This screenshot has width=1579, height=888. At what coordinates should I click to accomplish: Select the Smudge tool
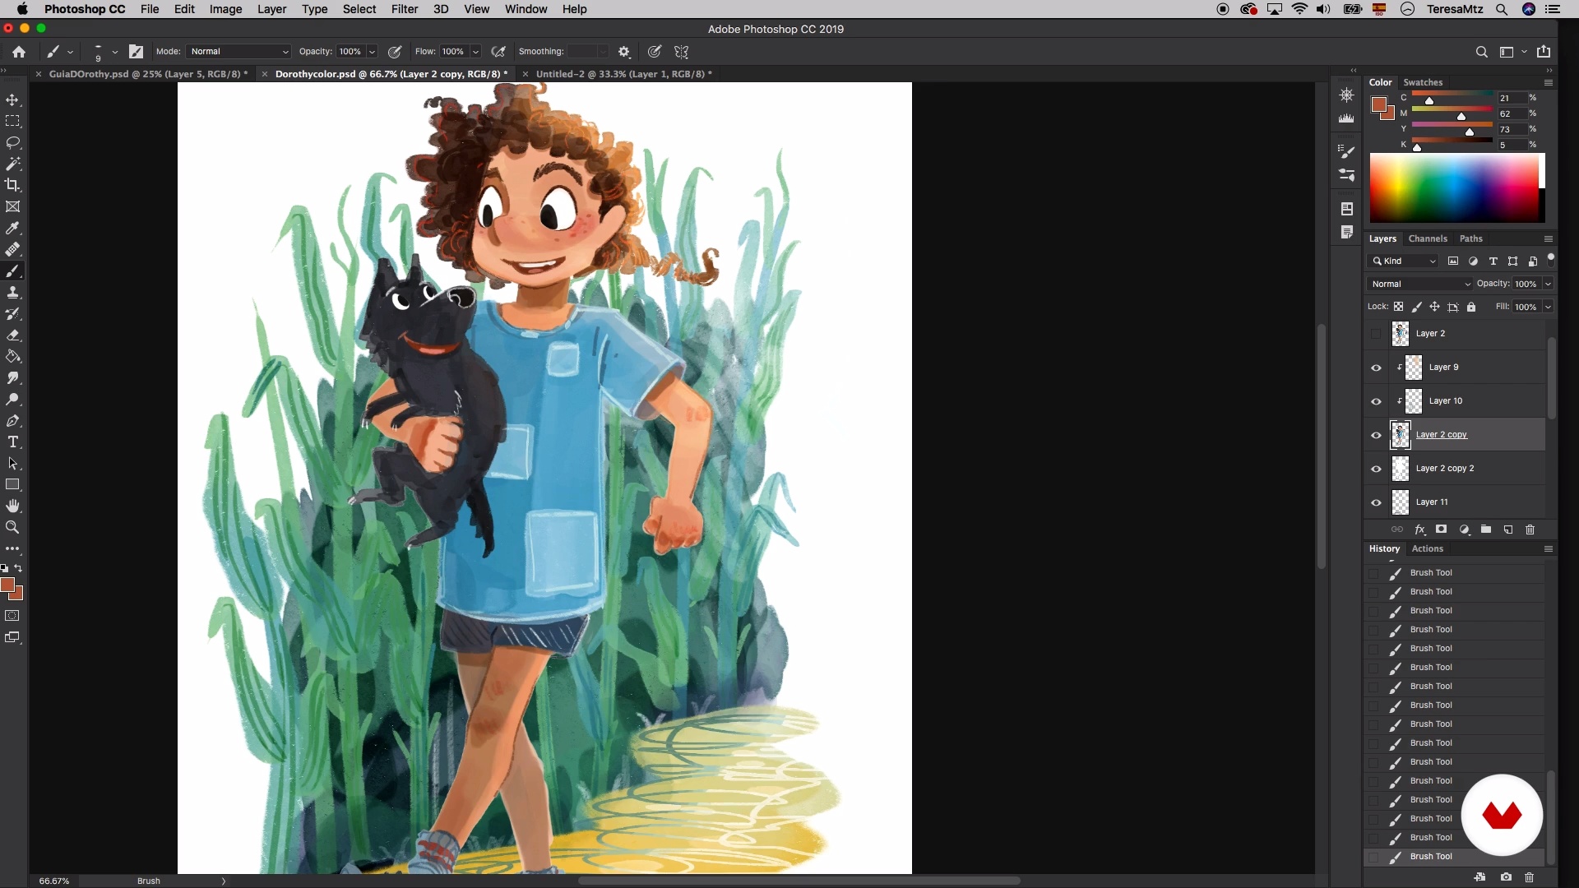(x=12, y=377)
